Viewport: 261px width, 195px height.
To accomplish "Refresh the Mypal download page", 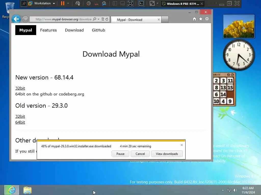I will pos(107,19).
